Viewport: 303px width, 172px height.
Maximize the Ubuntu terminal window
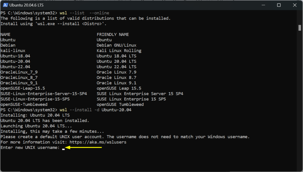(278, 5)
